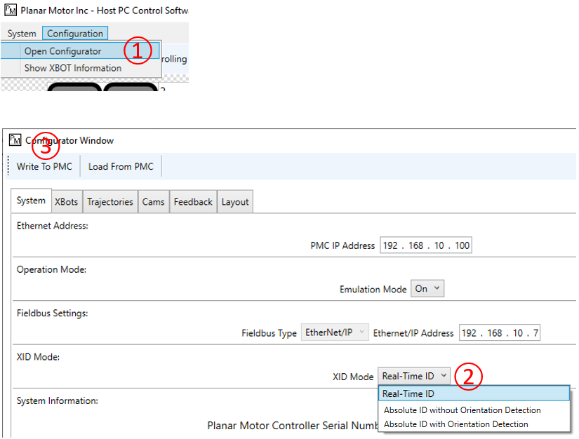Choose Absolute ID with Orientation Detection
Screen dimensions: 579x439
455,424
